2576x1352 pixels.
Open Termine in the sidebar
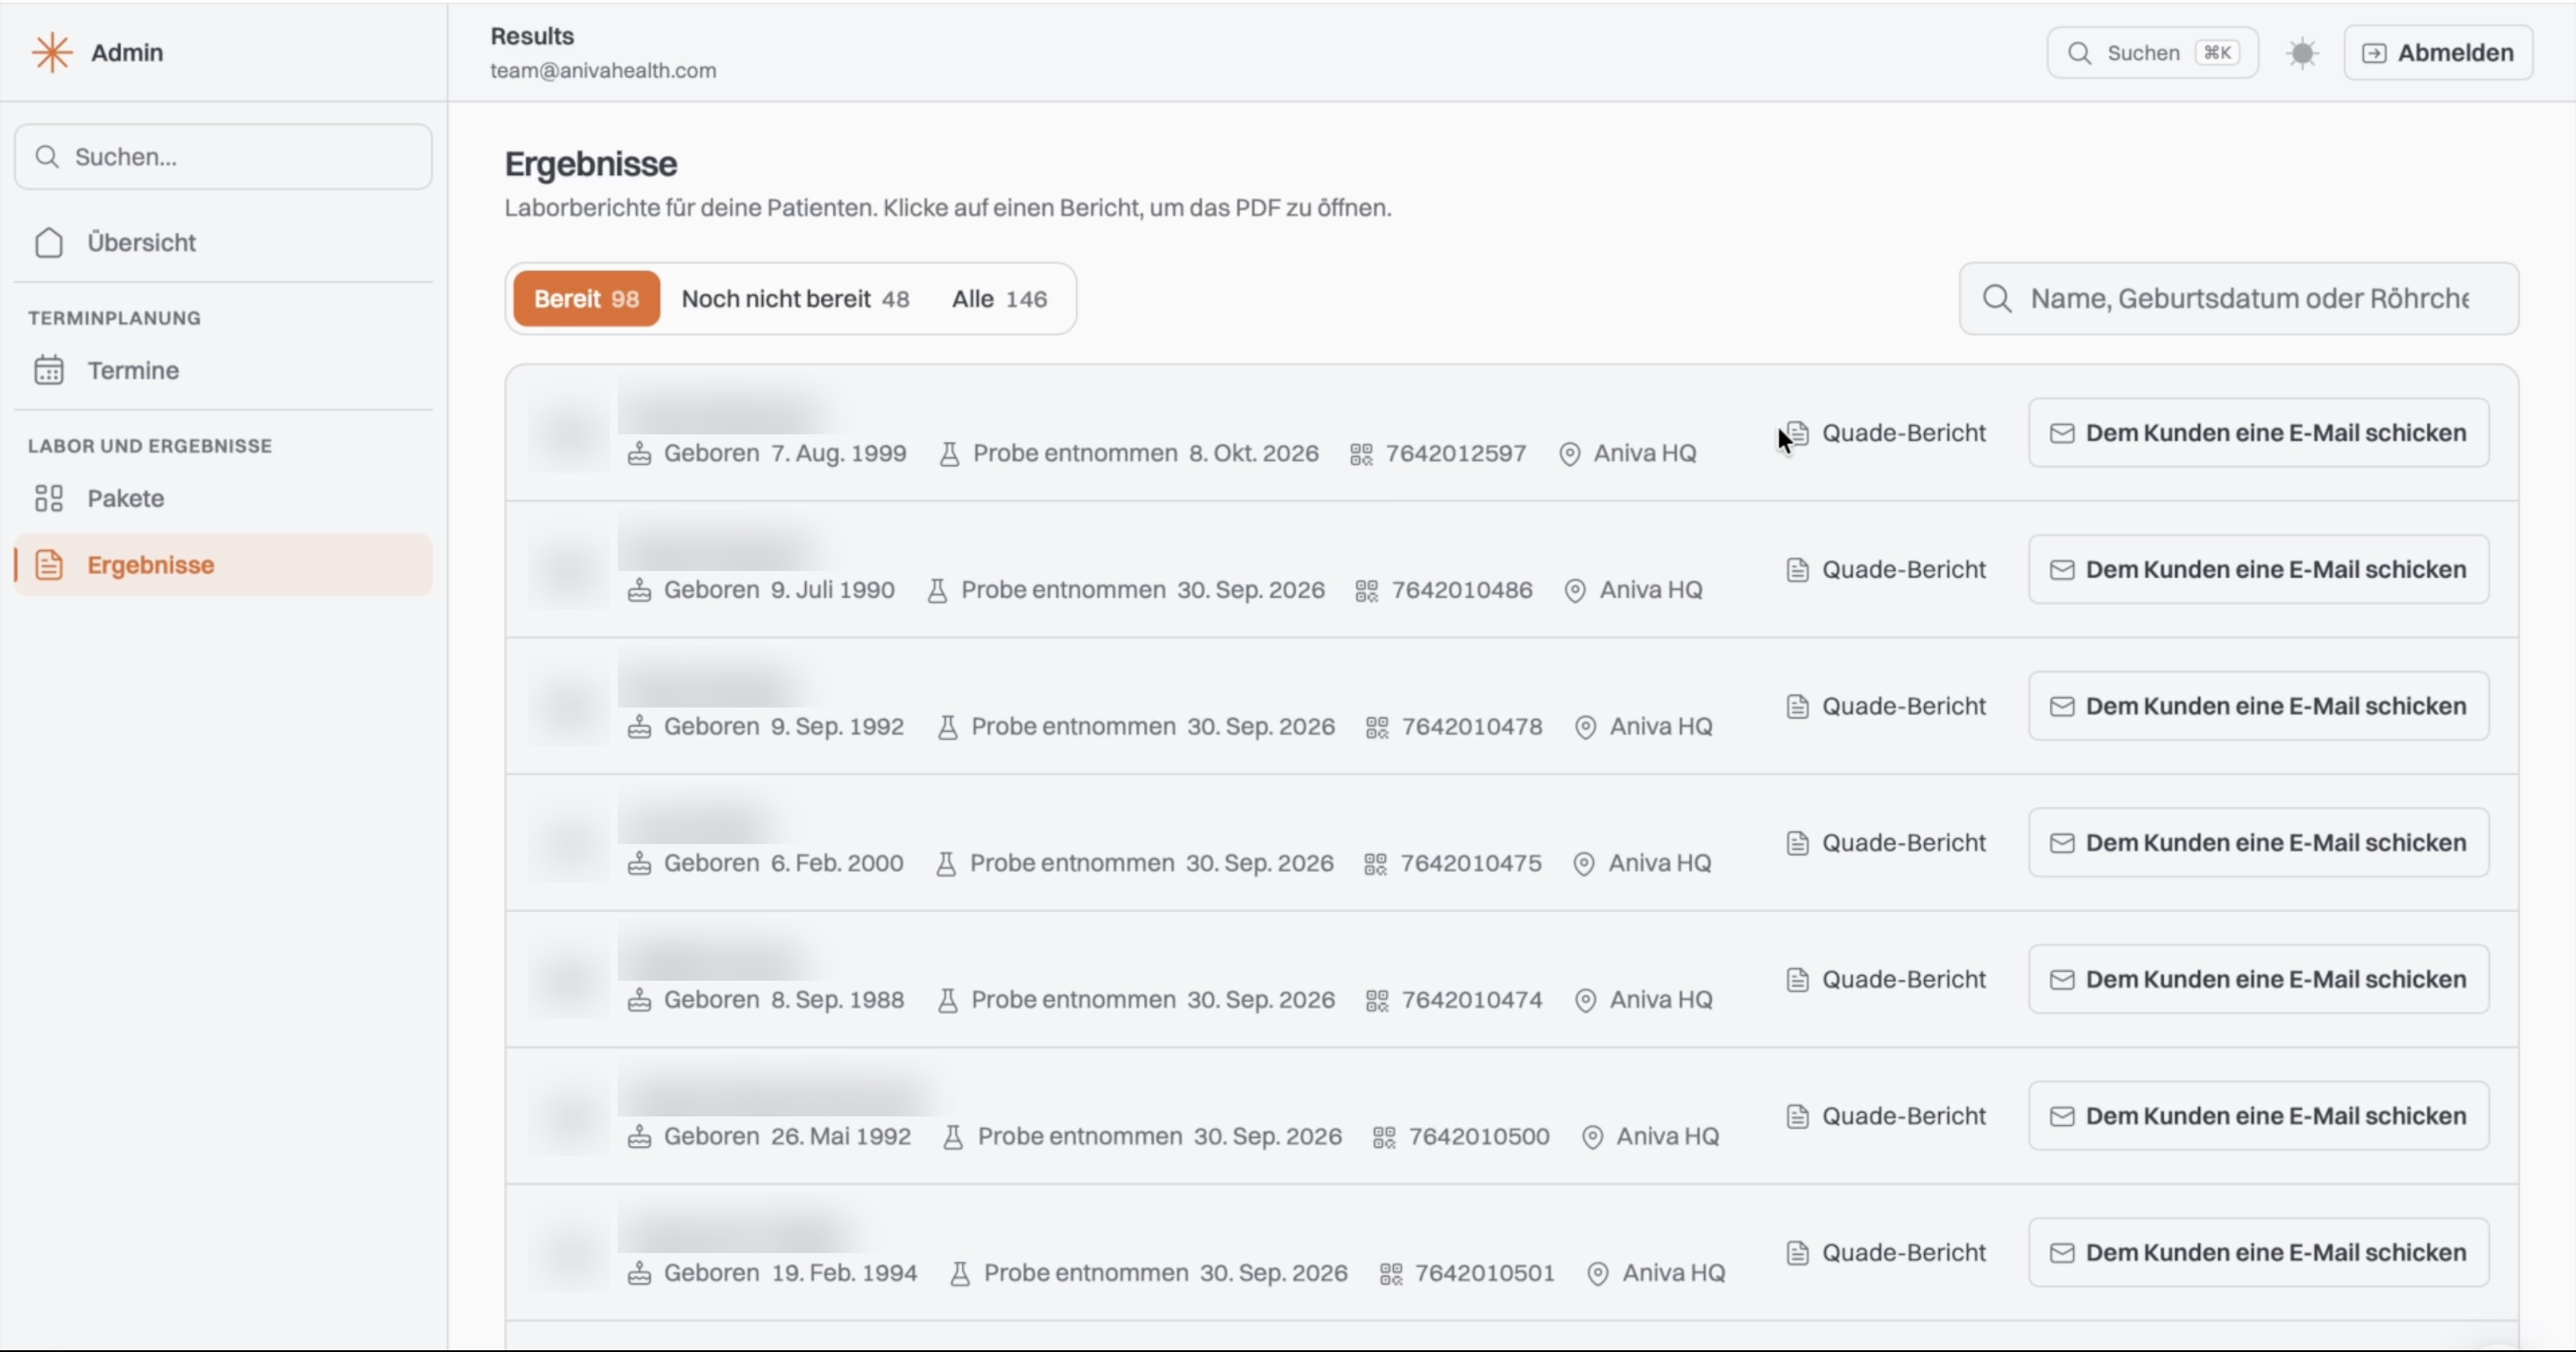pyautogui.click(x=223, y=370)
